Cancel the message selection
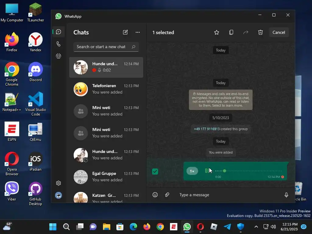The height and width of the screenshot is (234, 312). pyautogui.click(x=278, y=32)
